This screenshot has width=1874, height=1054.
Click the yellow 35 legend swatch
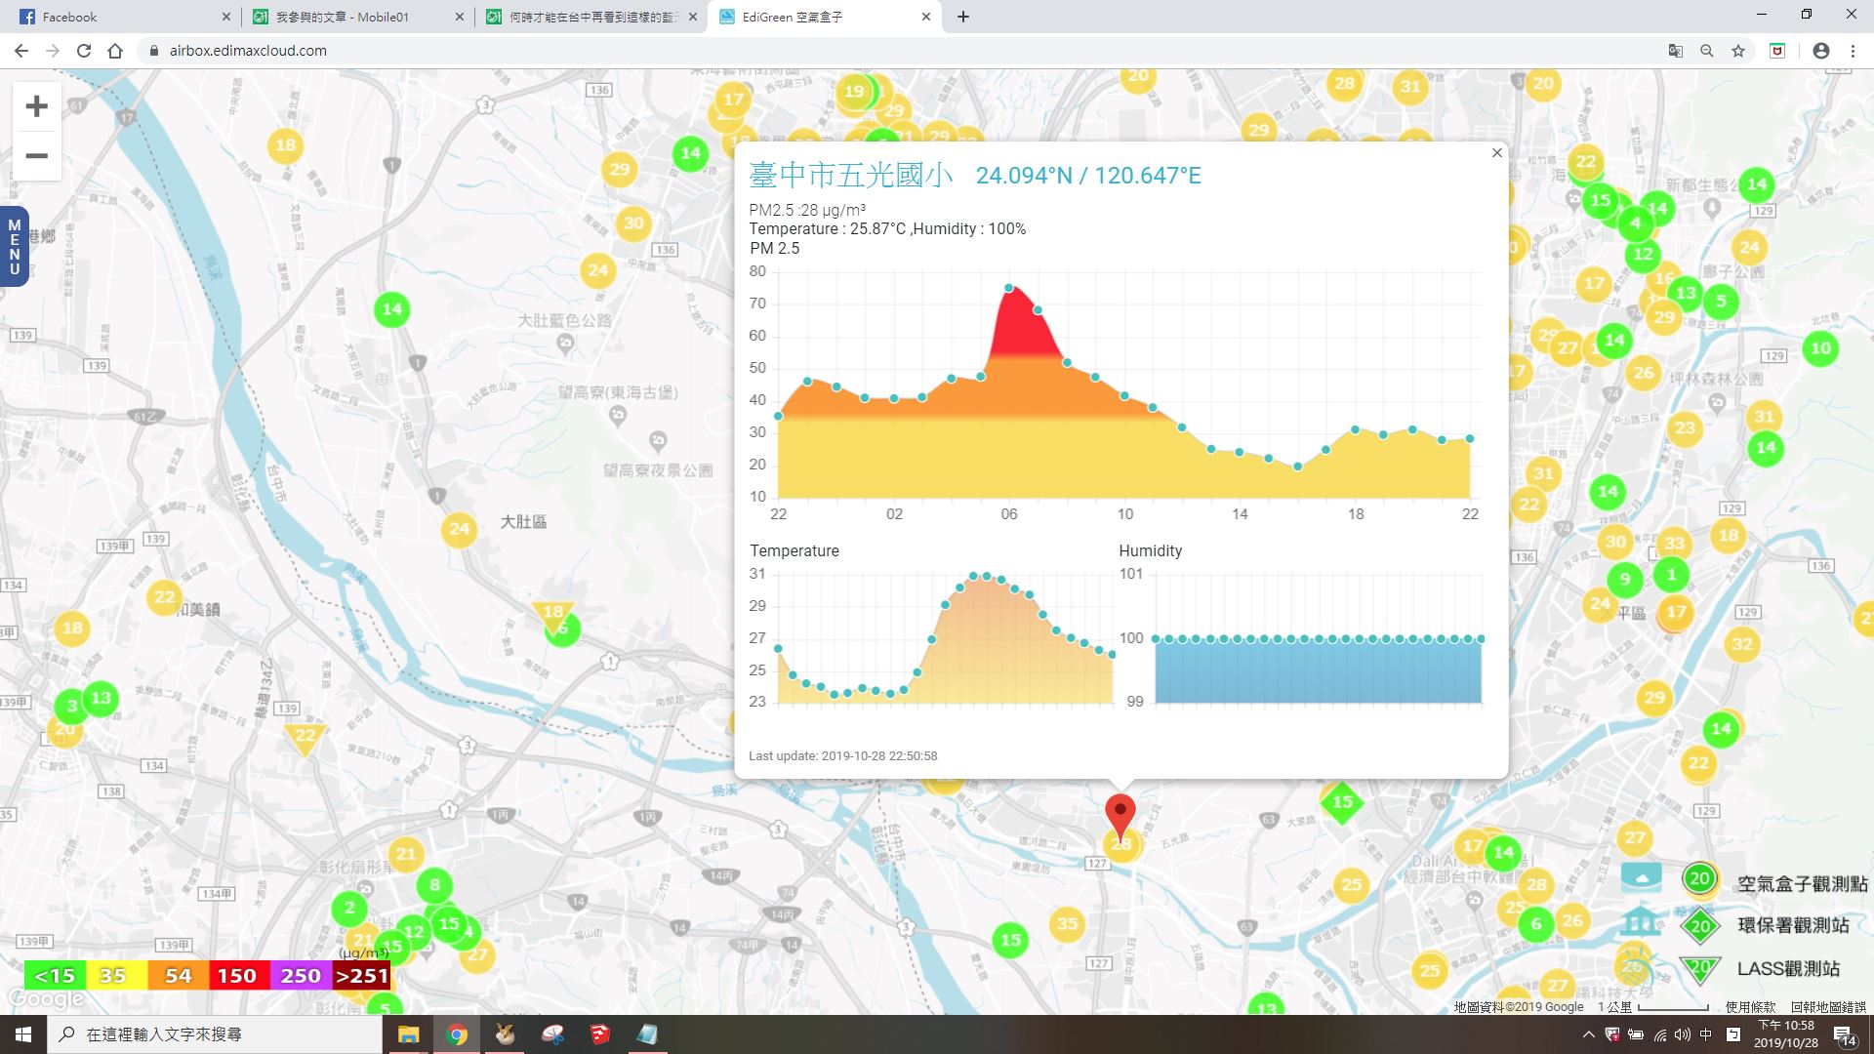pyautogui.click(x=115, y=976)
